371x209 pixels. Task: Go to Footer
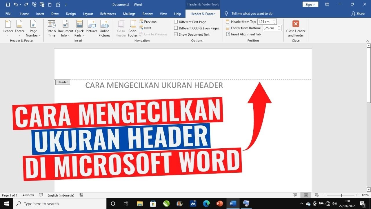[x=132, y=28]
